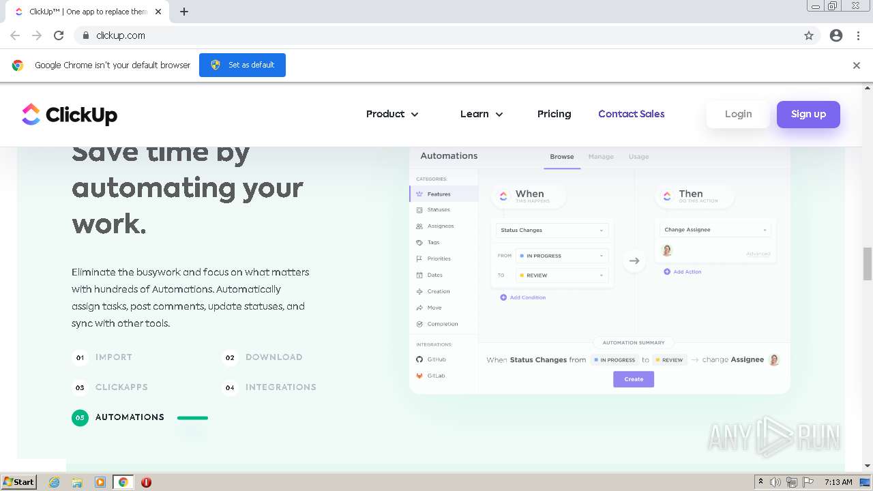The image size is (873, 491).
Task: Expand the Product menu
Action: coord(392,114)
